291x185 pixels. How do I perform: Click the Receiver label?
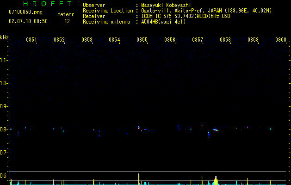94,16
